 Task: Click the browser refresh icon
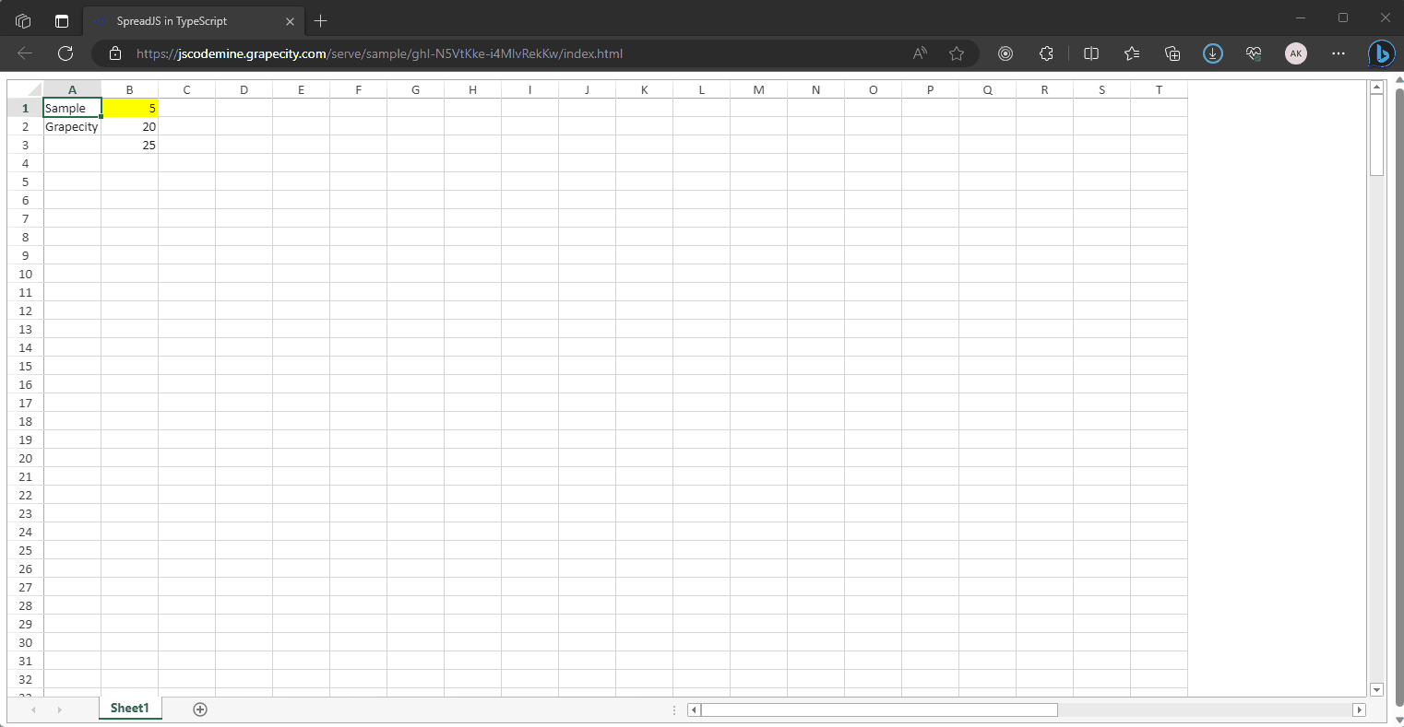pos(65,53)
